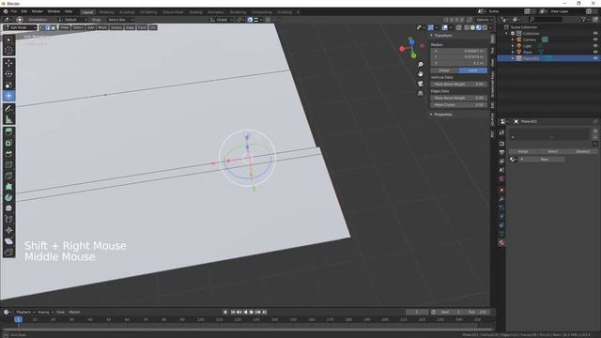
Task: Click the outliner search field
Action: pos(545,19)
